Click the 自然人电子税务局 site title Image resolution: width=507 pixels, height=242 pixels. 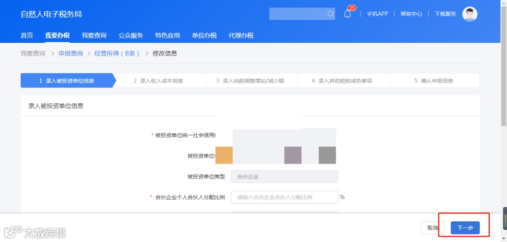[51, 14]
